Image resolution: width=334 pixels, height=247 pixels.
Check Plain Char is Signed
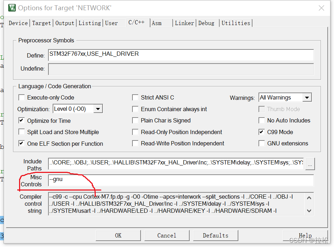pos(135,121)
